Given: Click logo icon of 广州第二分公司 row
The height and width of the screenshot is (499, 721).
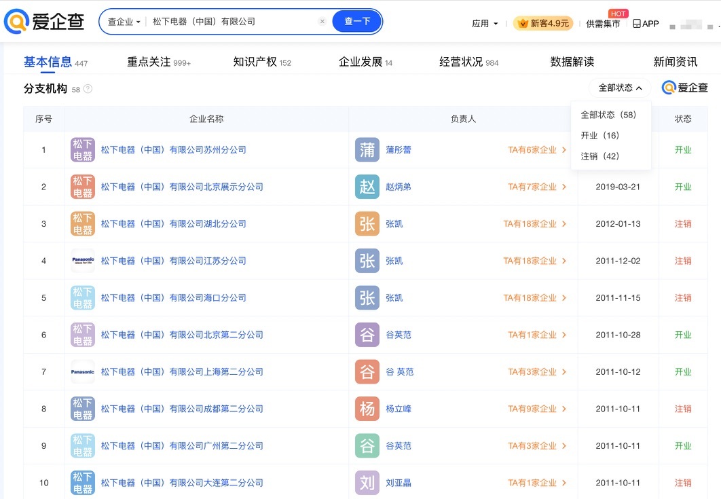Looking at the screenshot, I should pos(83,445).
